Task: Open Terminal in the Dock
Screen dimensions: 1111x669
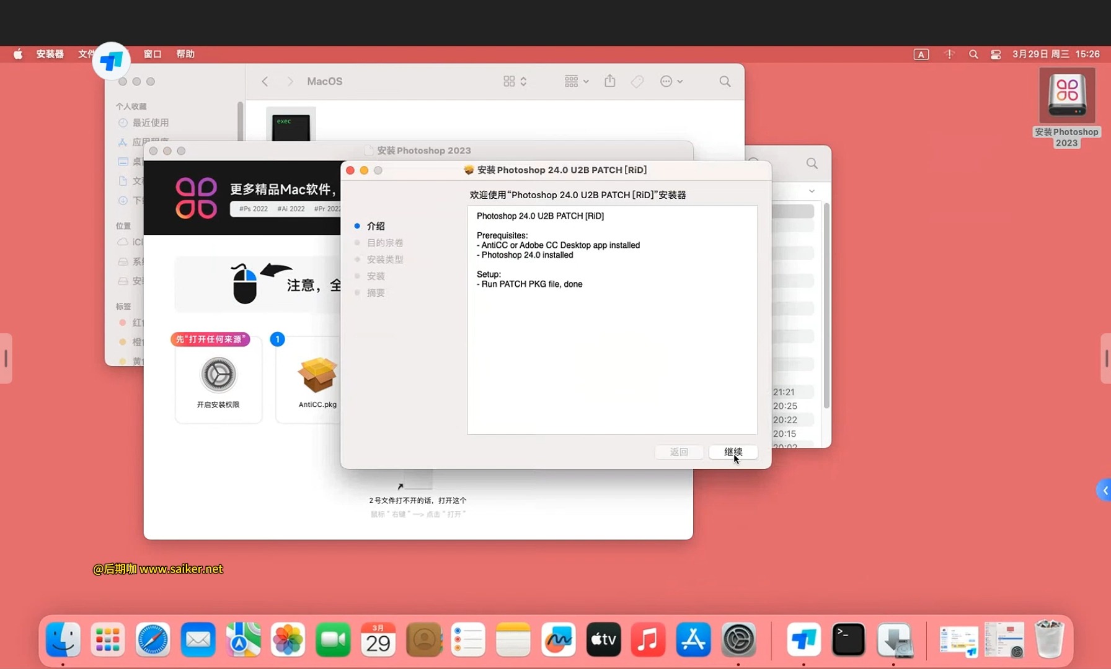Action: pos(848,640)
